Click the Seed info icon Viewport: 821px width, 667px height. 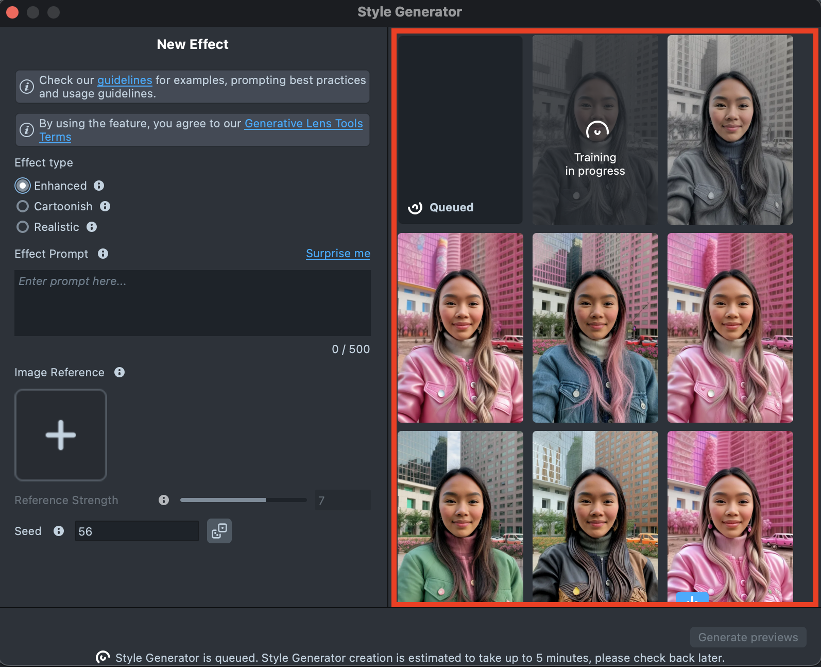pyautogui.click(x=59, y=531)
